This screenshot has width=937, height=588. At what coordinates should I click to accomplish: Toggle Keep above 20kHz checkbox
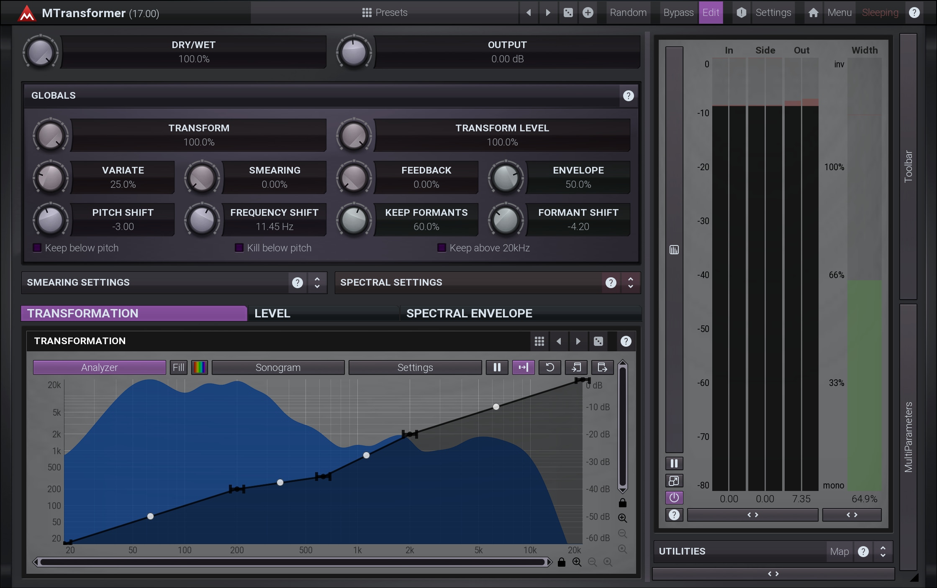pos(442,248)
